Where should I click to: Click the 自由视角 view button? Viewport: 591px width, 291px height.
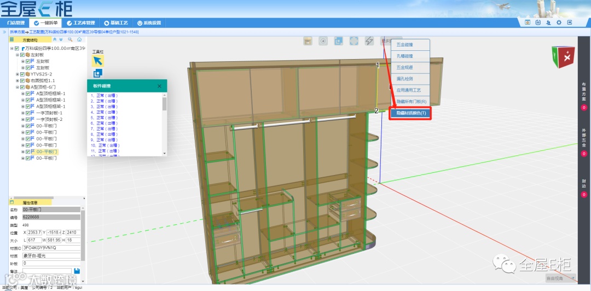click(x=560, y=278)
